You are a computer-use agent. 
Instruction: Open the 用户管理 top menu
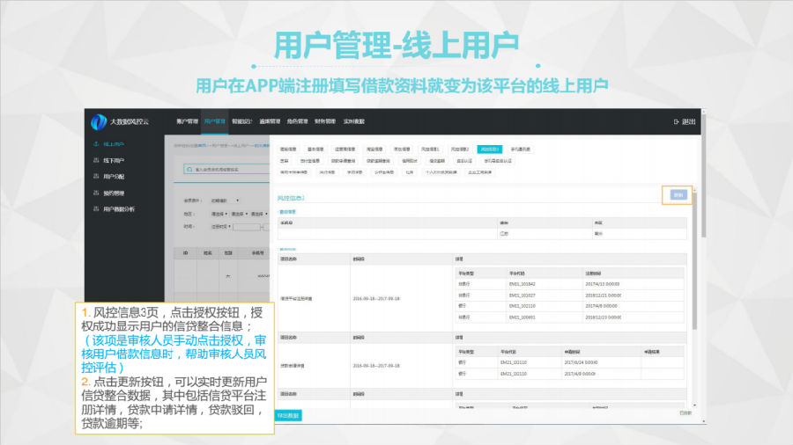coord(215,121)
